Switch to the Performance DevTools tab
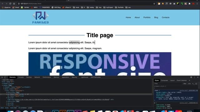 coord(47,77)
